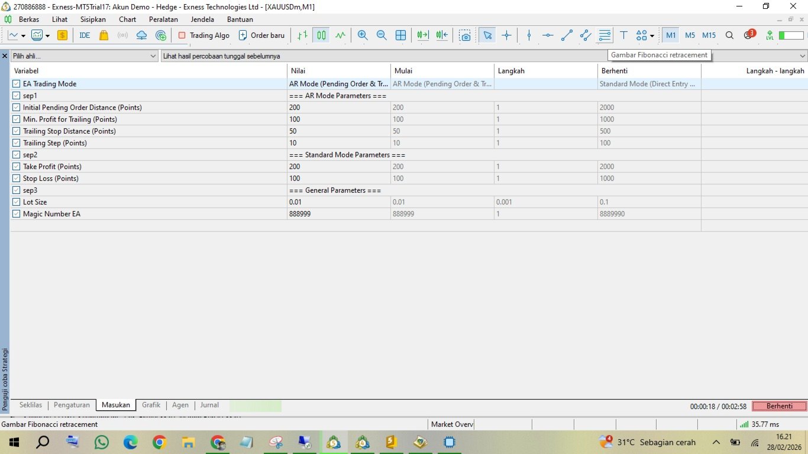The height and width of the screenshot is (454, 808).
Task: Uncheck the Lot Size variable checkbox
Action: click(x=17, y=202)
